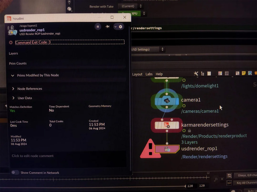257x192 pixels.
Task: Click the Key All Channels button
Action: pos(246,183)
